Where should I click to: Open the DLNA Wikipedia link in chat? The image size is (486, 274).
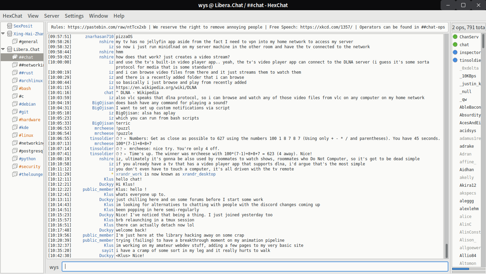(x=156, y=88)
